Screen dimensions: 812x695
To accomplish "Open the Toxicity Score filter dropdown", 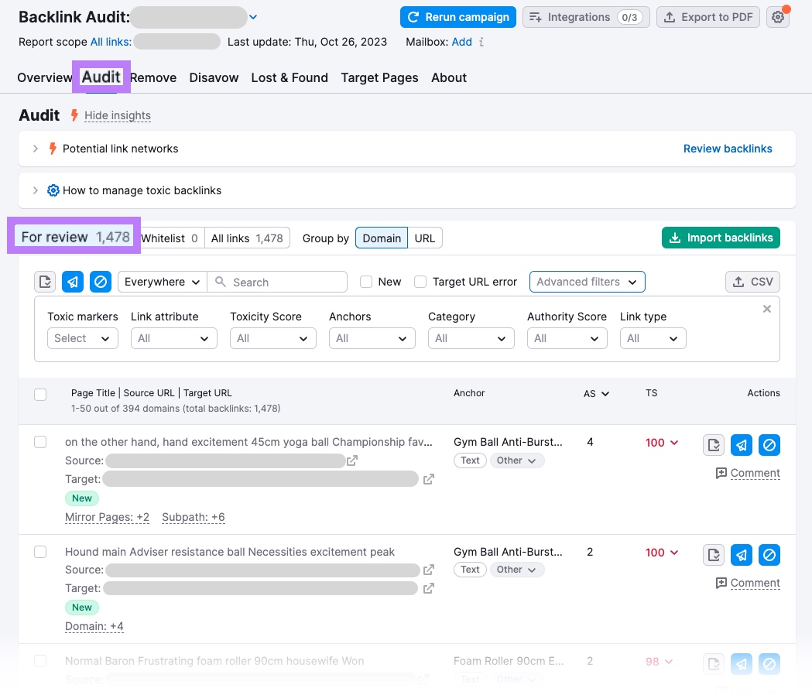I will [x=272, y=338].
